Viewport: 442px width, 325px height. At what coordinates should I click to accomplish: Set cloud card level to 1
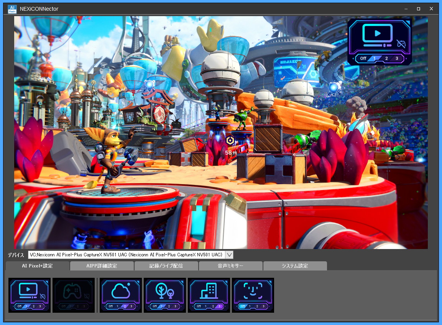(x=118, y=306)
